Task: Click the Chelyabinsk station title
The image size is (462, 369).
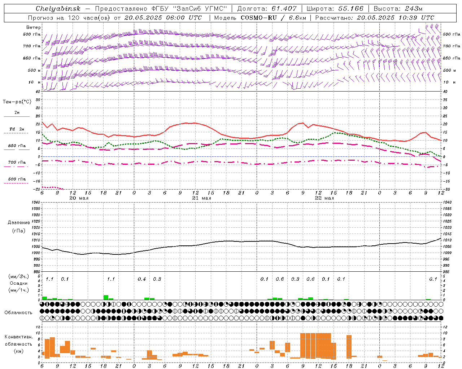Action: coord(58,9)
